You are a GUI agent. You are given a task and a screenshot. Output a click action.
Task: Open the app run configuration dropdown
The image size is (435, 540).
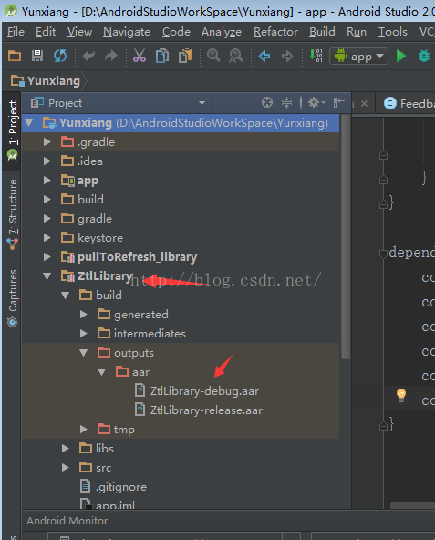coord(359,57)
